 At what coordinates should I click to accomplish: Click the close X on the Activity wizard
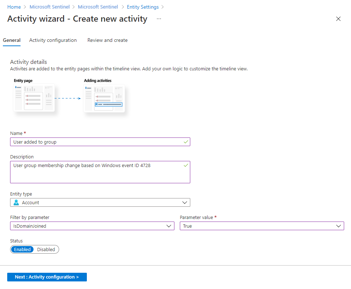[x=338, y=19]
